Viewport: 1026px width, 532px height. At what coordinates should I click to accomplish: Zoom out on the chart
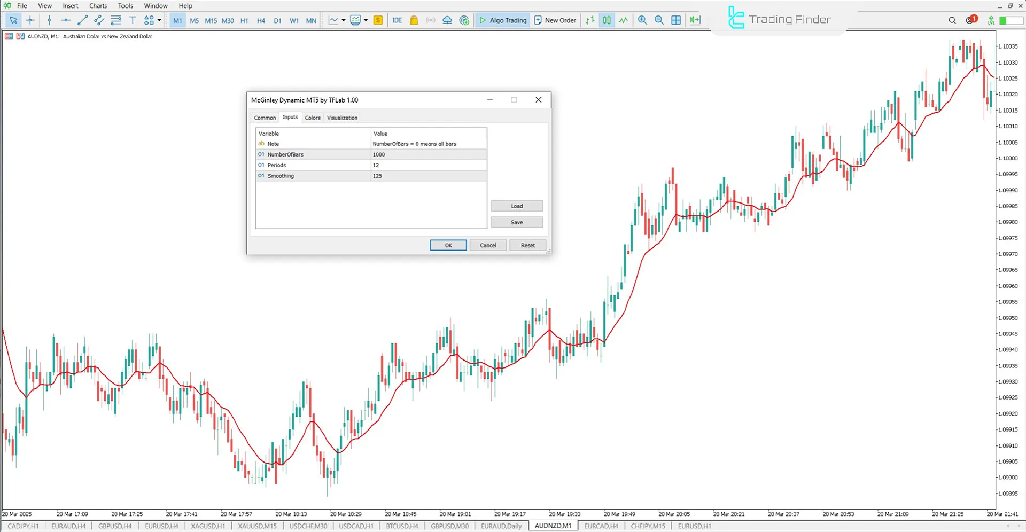pos(659,20)
